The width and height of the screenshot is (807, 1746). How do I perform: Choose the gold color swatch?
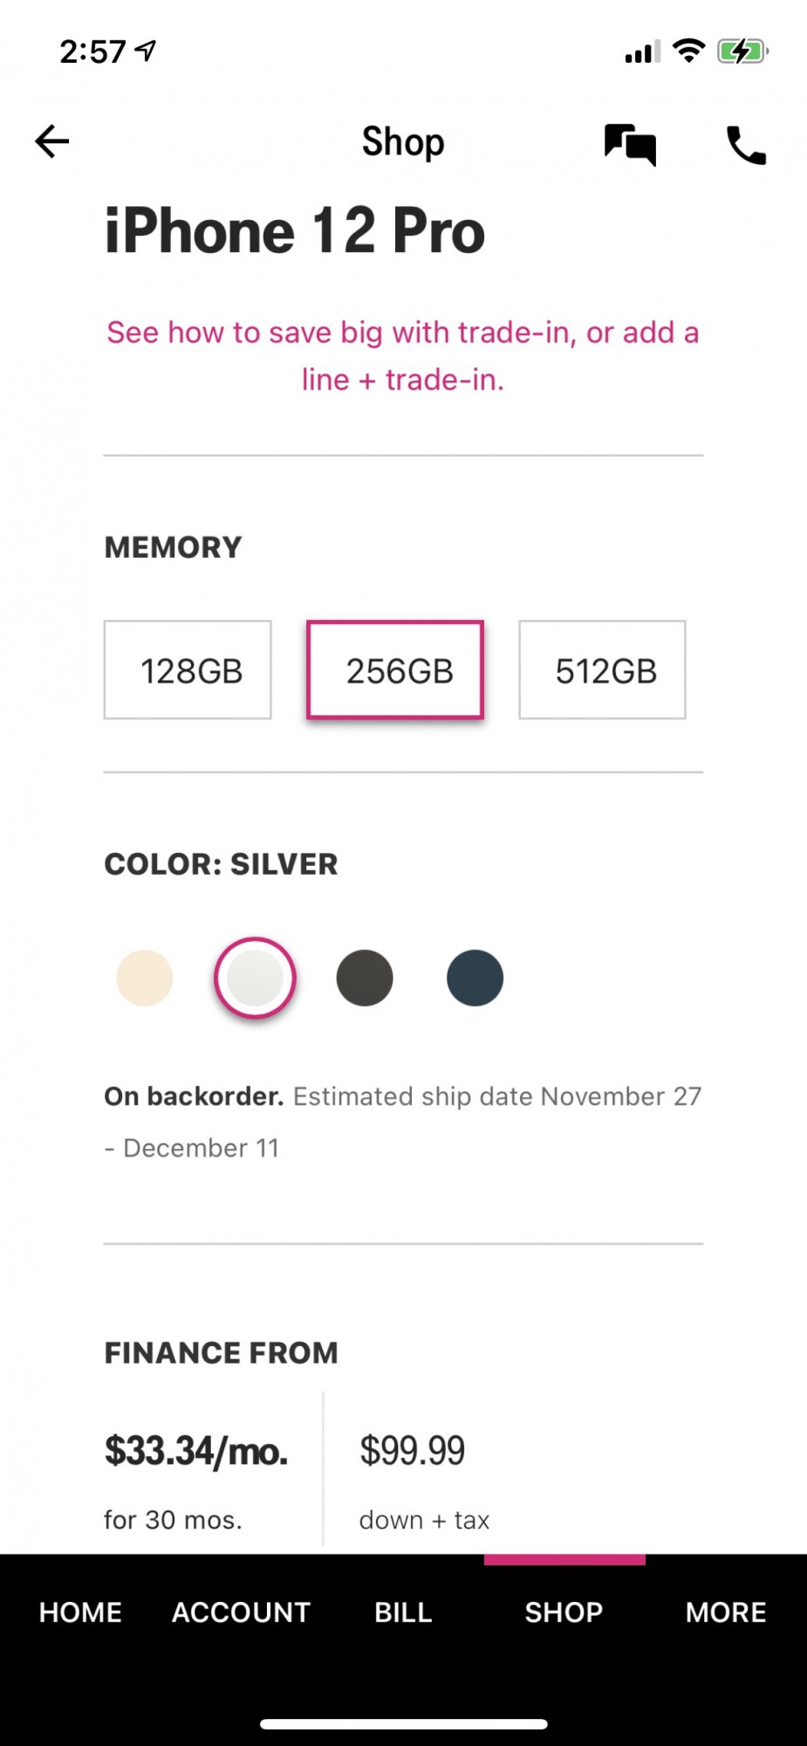click(145, 978)
